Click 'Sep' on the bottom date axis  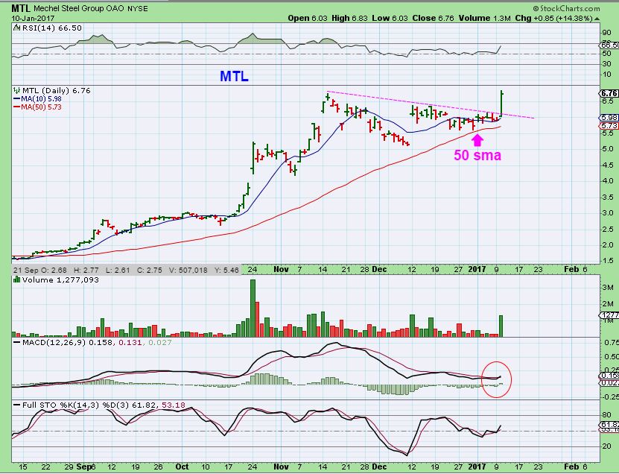click(x=83, y=467)
